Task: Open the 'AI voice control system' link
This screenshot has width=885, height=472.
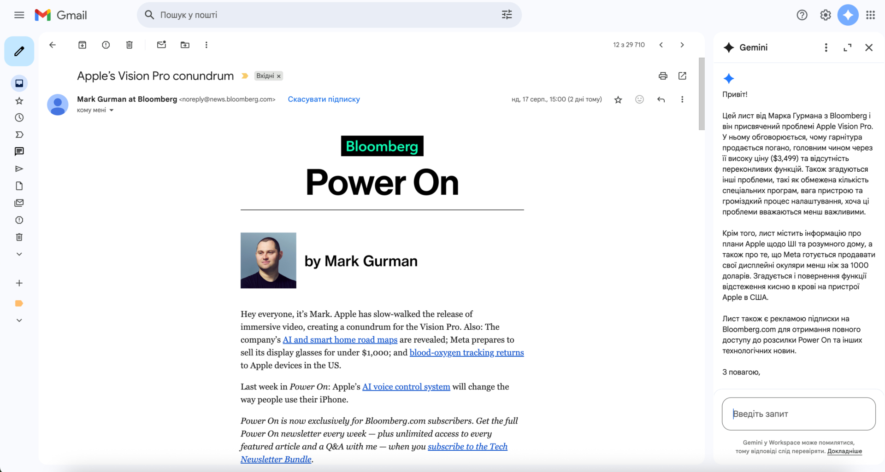Action: pyautogui.click(x=406, y=387)
